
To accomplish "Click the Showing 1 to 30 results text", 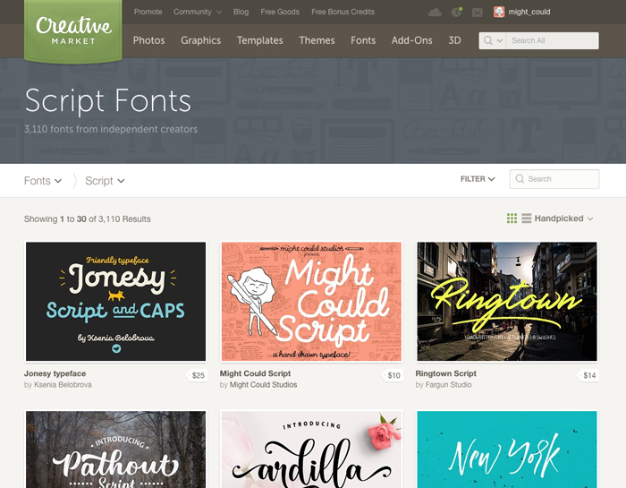I will 88,219.
